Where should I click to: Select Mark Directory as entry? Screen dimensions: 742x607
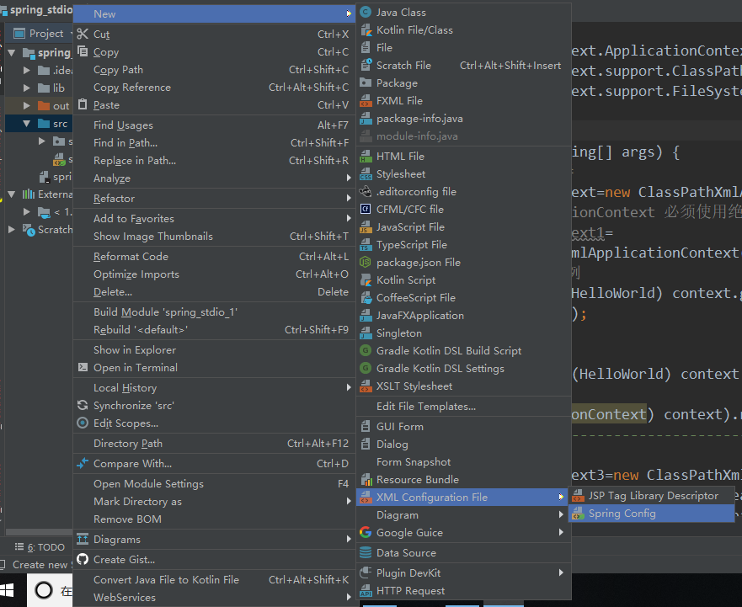pyautogui.click(x=215, y=502)
